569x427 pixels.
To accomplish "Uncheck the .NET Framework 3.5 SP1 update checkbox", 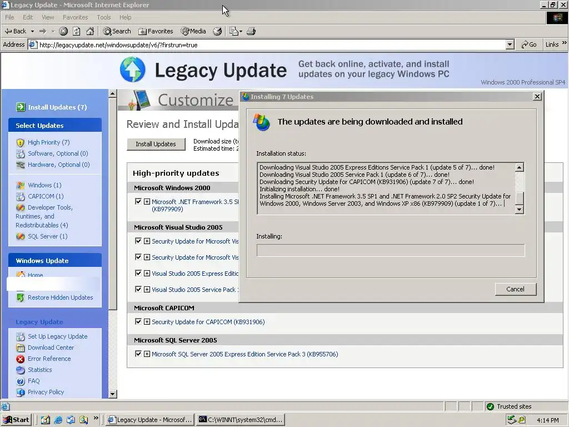I will (x=138, y=201).
